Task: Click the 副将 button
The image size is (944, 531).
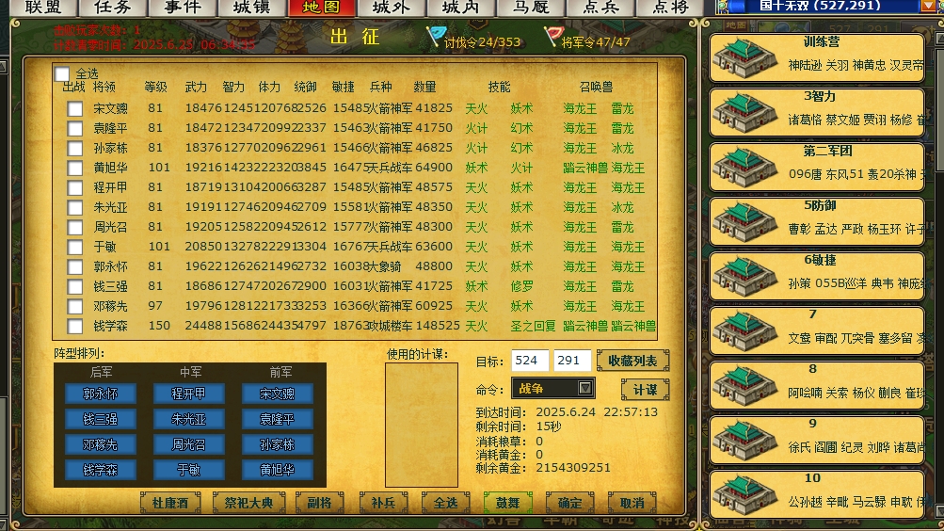Action: point(319,503)
